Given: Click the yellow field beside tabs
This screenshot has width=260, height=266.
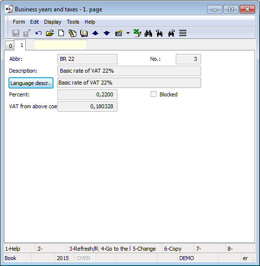Looking at the screenshot, I should [x=60, y=45].
